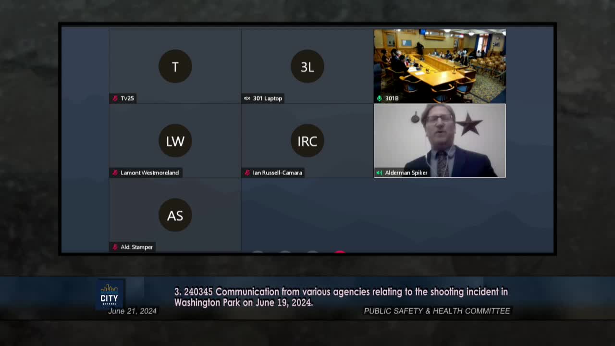Click the agenda item 240345 Communication text

click(x=341, y=297)
